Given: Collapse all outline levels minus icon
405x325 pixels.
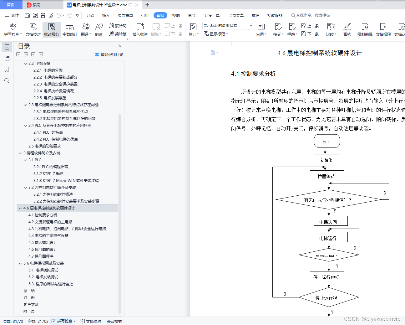Looking at the screenshot, I should point(41,54).
